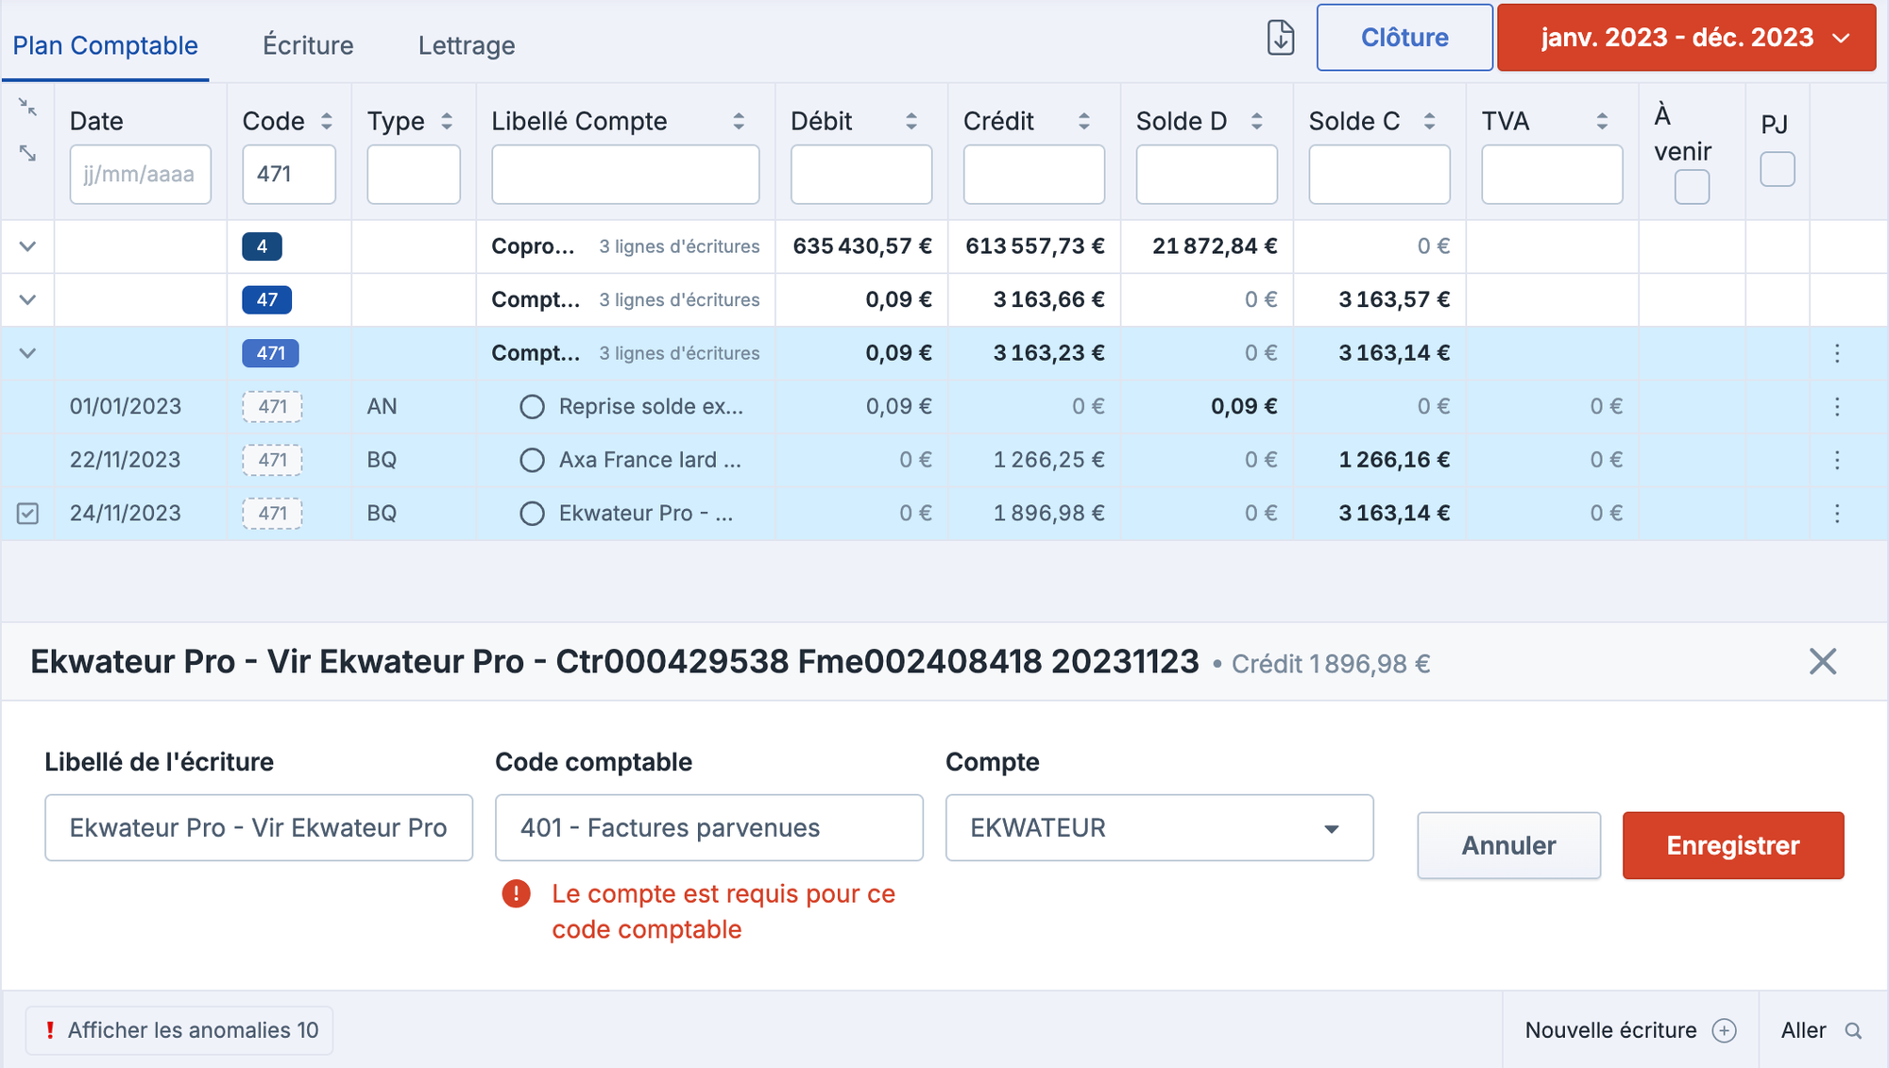This screenshot has width=1889, height=1068.
Task: Click the collapse-all arrows icon
Action: [27, 108]
